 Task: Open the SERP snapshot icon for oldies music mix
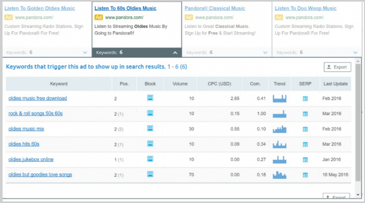pyautogui.click(x=305, y=129)
